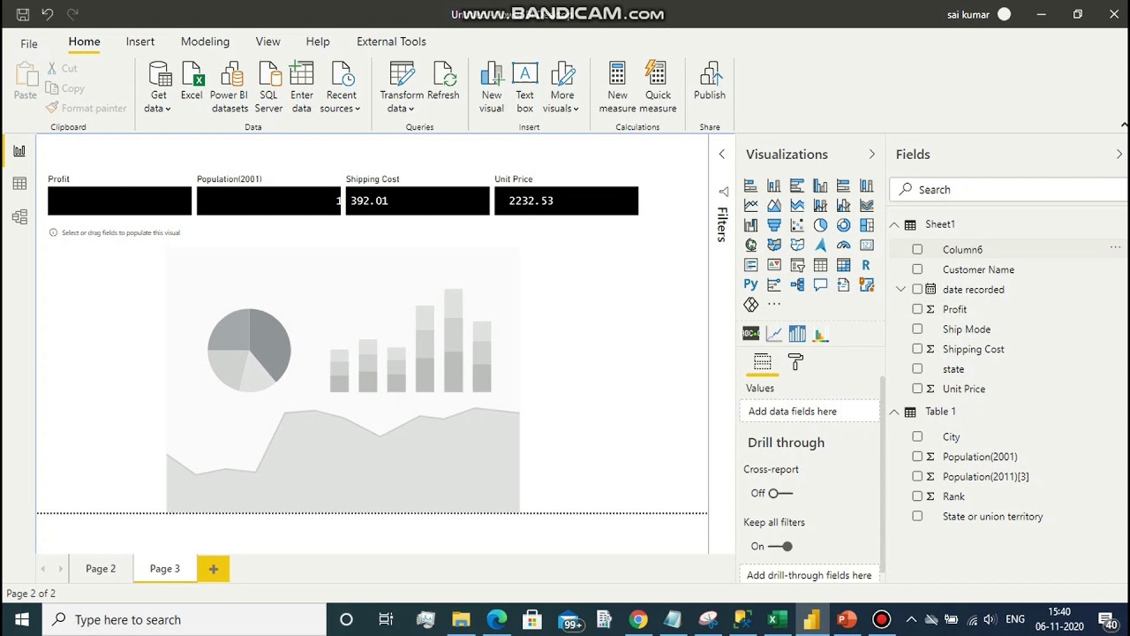Choose the Area chart visualization

click(774, 206)
